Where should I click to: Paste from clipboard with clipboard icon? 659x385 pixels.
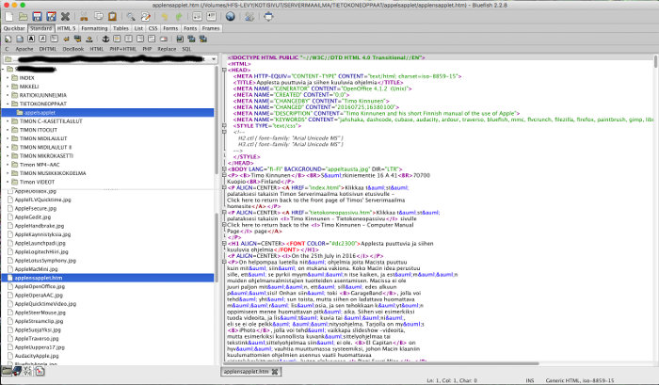[112, 17]
